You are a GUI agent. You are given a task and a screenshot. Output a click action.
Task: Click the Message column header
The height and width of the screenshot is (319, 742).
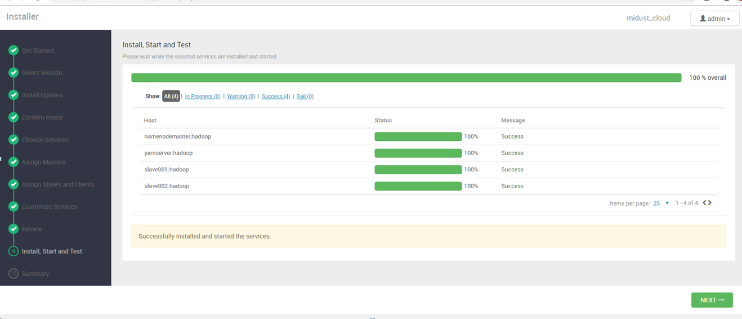coord(513,120)
